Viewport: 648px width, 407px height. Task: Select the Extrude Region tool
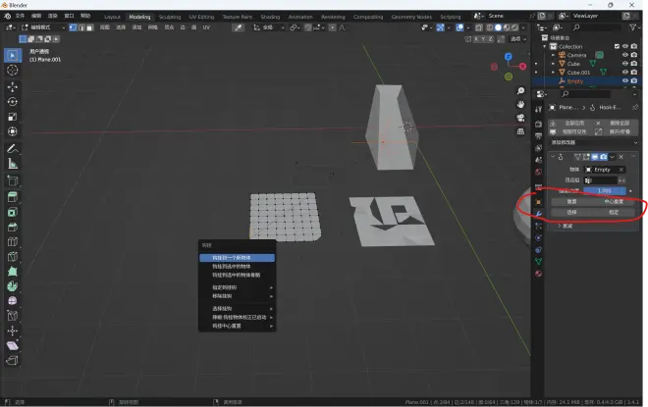[x=13, y=197]
